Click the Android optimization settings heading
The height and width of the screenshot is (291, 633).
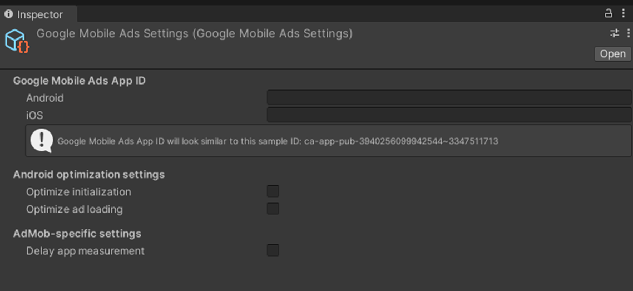(89, 175)
